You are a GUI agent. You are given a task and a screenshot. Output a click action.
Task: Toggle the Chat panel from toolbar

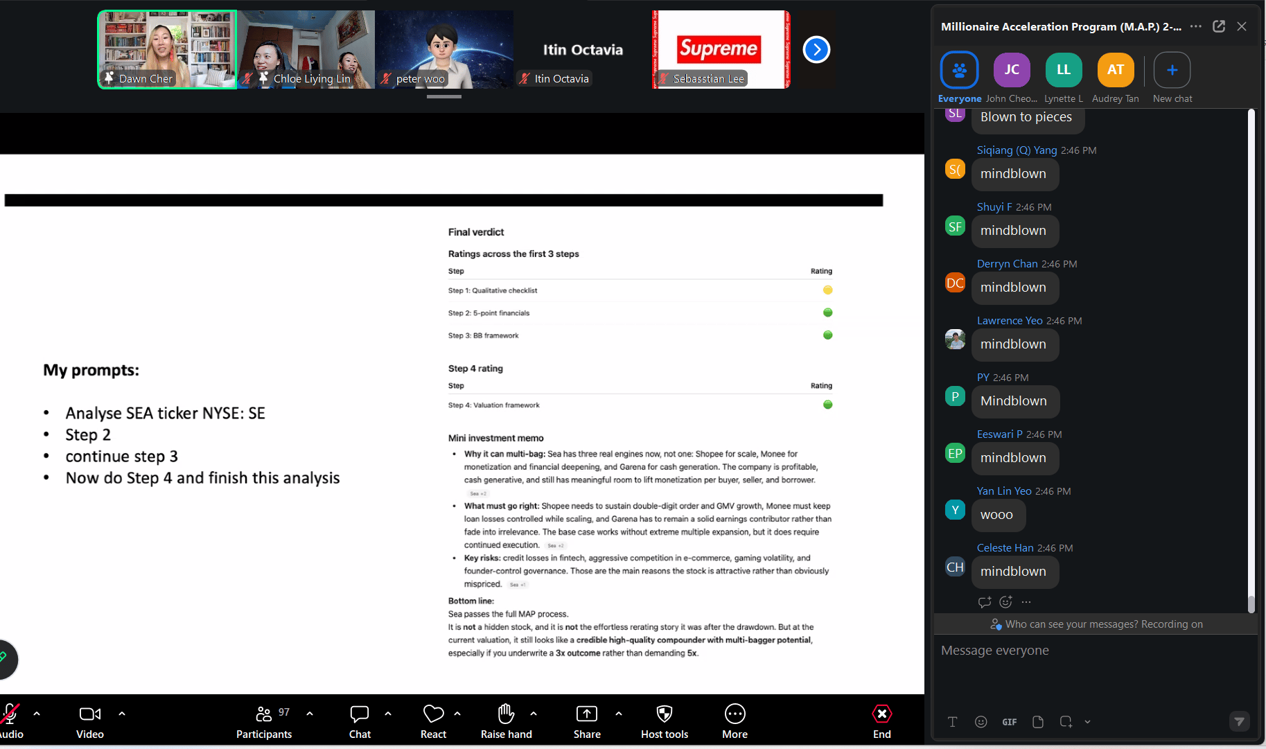(x=360, y=722)
